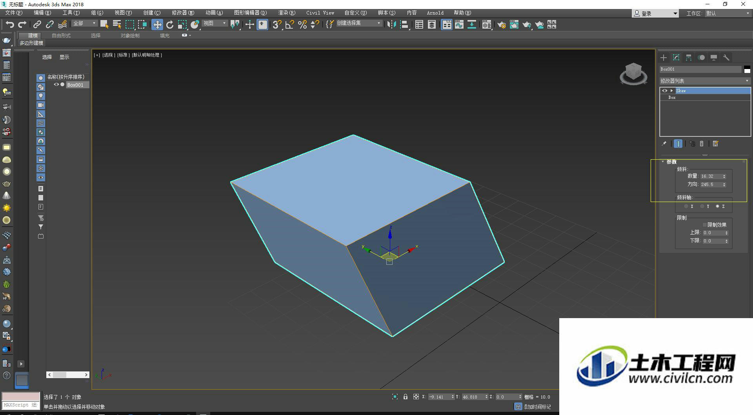Image resolution: width=753 pixels, height=415 pixels.
Task: Enable the 限制效果 limit effect checkbox
Action: coord(705,225)
